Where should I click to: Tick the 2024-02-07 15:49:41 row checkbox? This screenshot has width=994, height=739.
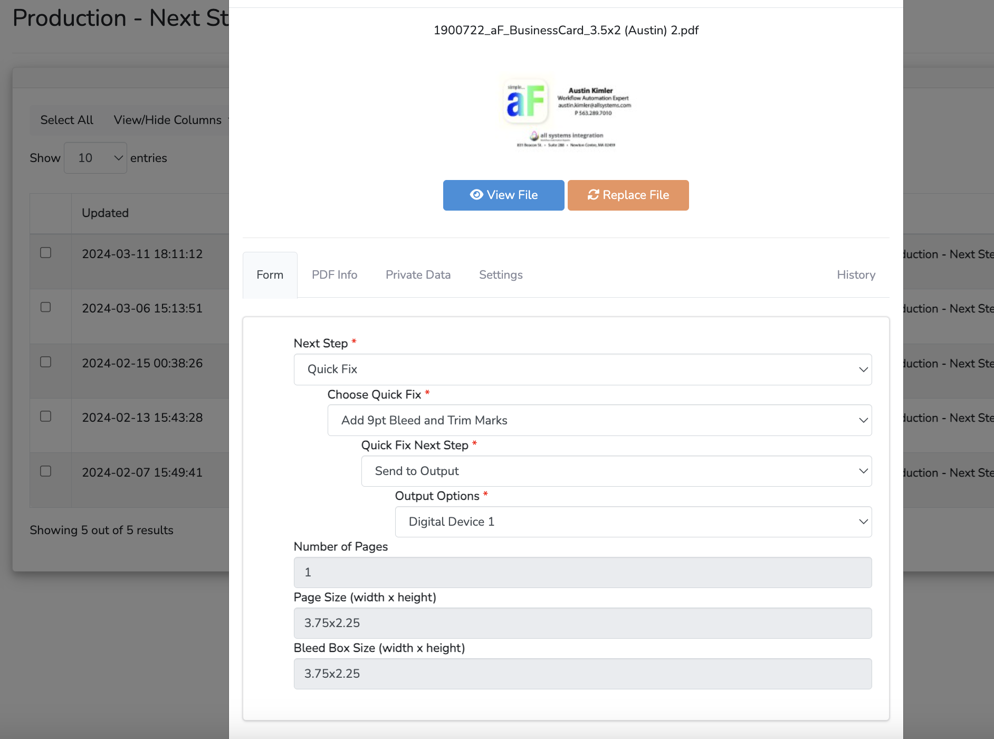[x=46, y=471]
